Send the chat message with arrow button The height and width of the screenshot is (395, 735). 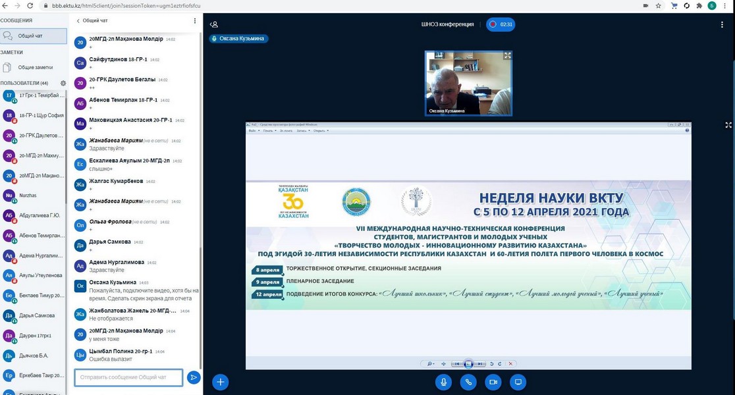click(x=194, y=377)
